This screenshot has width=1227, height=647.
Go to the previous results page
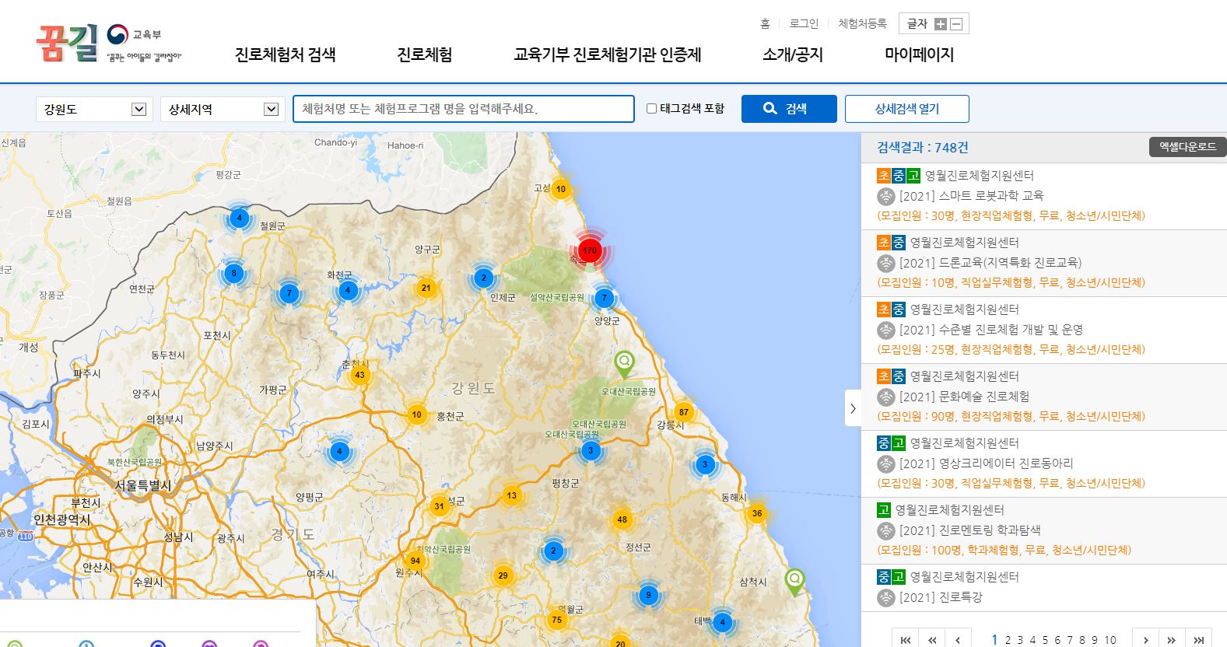pyautogui.click(x=959, y=639)
